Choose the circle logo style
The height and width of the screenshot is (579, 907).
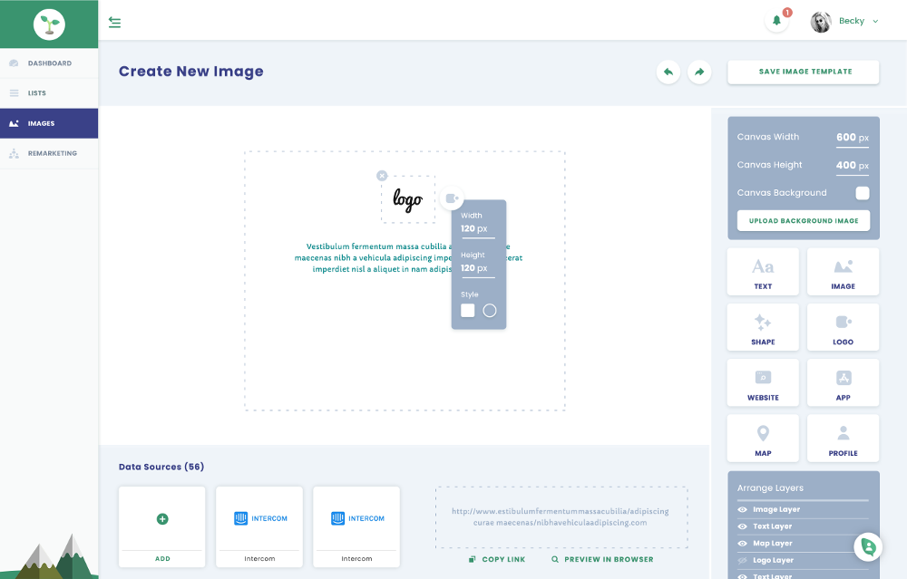pos(490,310)
